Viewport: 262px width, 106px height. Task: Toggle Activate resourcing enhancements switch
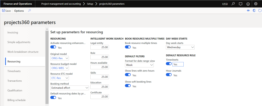click(53, 47)
